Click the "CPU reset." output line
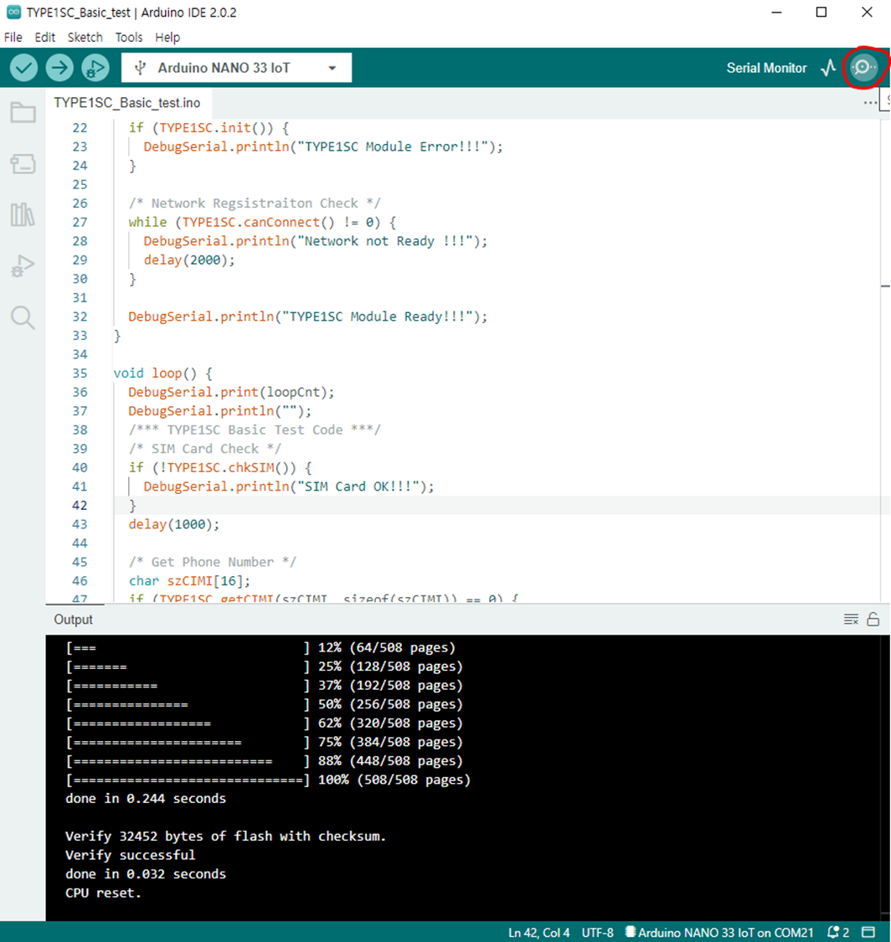The height and width of the screenshot is (942, 891). point(103,893)
